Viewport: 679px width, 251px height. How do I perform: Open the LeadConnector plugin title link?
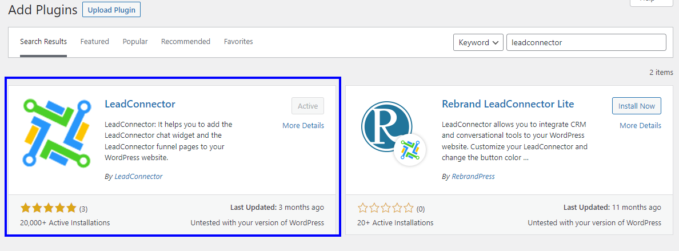pos(140,104)
